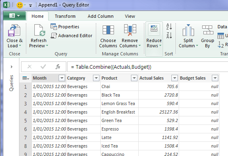Select the 25127.36 Actual Sales value
The image size is (228, 156).
point(158,112)
